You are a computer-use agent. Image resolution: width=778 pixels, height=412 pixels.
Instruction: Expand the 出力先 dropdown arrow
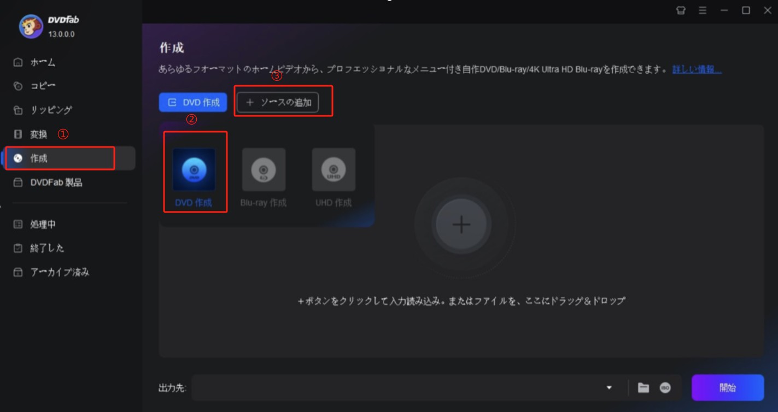point(609,388)
